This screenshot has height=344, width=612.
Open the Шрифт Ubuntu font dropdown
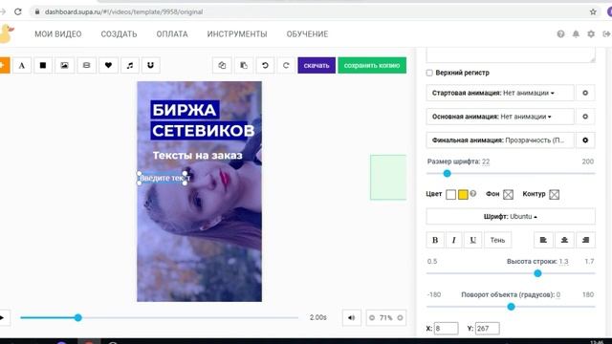coord(511,217)
